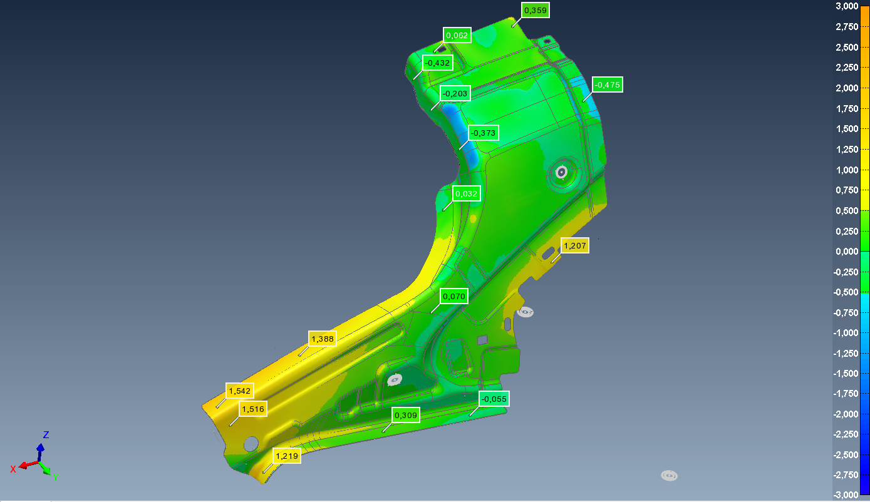Select the 0,062 deviation annotation

click(457, 36)
